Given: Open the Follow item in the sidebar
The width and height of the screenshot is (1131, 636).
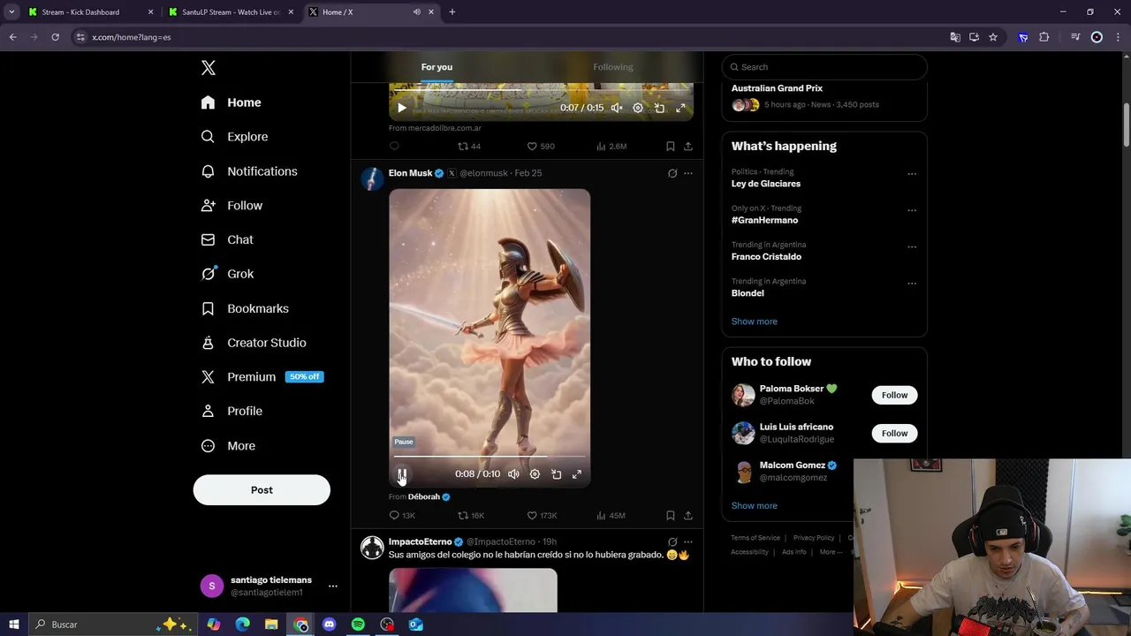Looking at the screenshot, I should 232,206.
